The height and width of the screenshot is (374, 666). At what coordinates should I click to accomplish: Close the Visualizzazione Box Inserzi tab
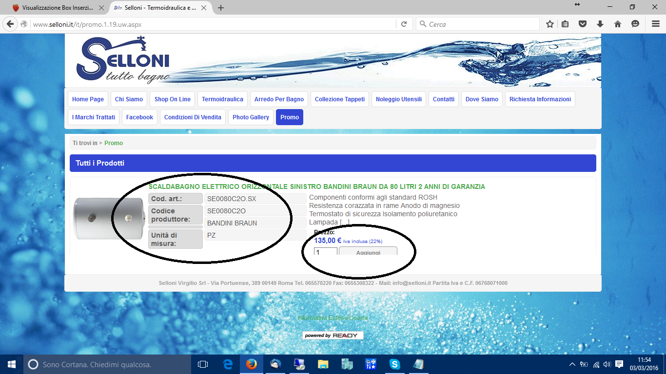pyautogui.click(x=101, y=8)
